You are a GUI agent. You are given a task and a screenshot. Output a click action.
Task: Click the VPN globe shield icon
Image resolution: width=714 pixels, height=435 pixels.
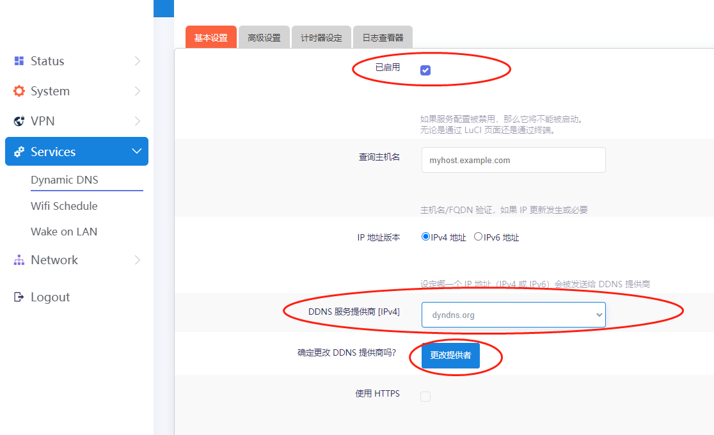tap(19, 121)
